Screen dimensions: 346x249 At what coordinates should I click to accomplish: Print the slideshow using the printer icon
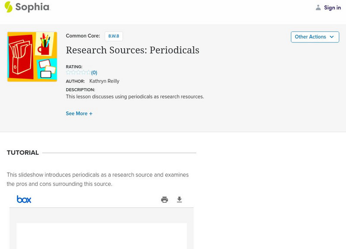(164, 199)
